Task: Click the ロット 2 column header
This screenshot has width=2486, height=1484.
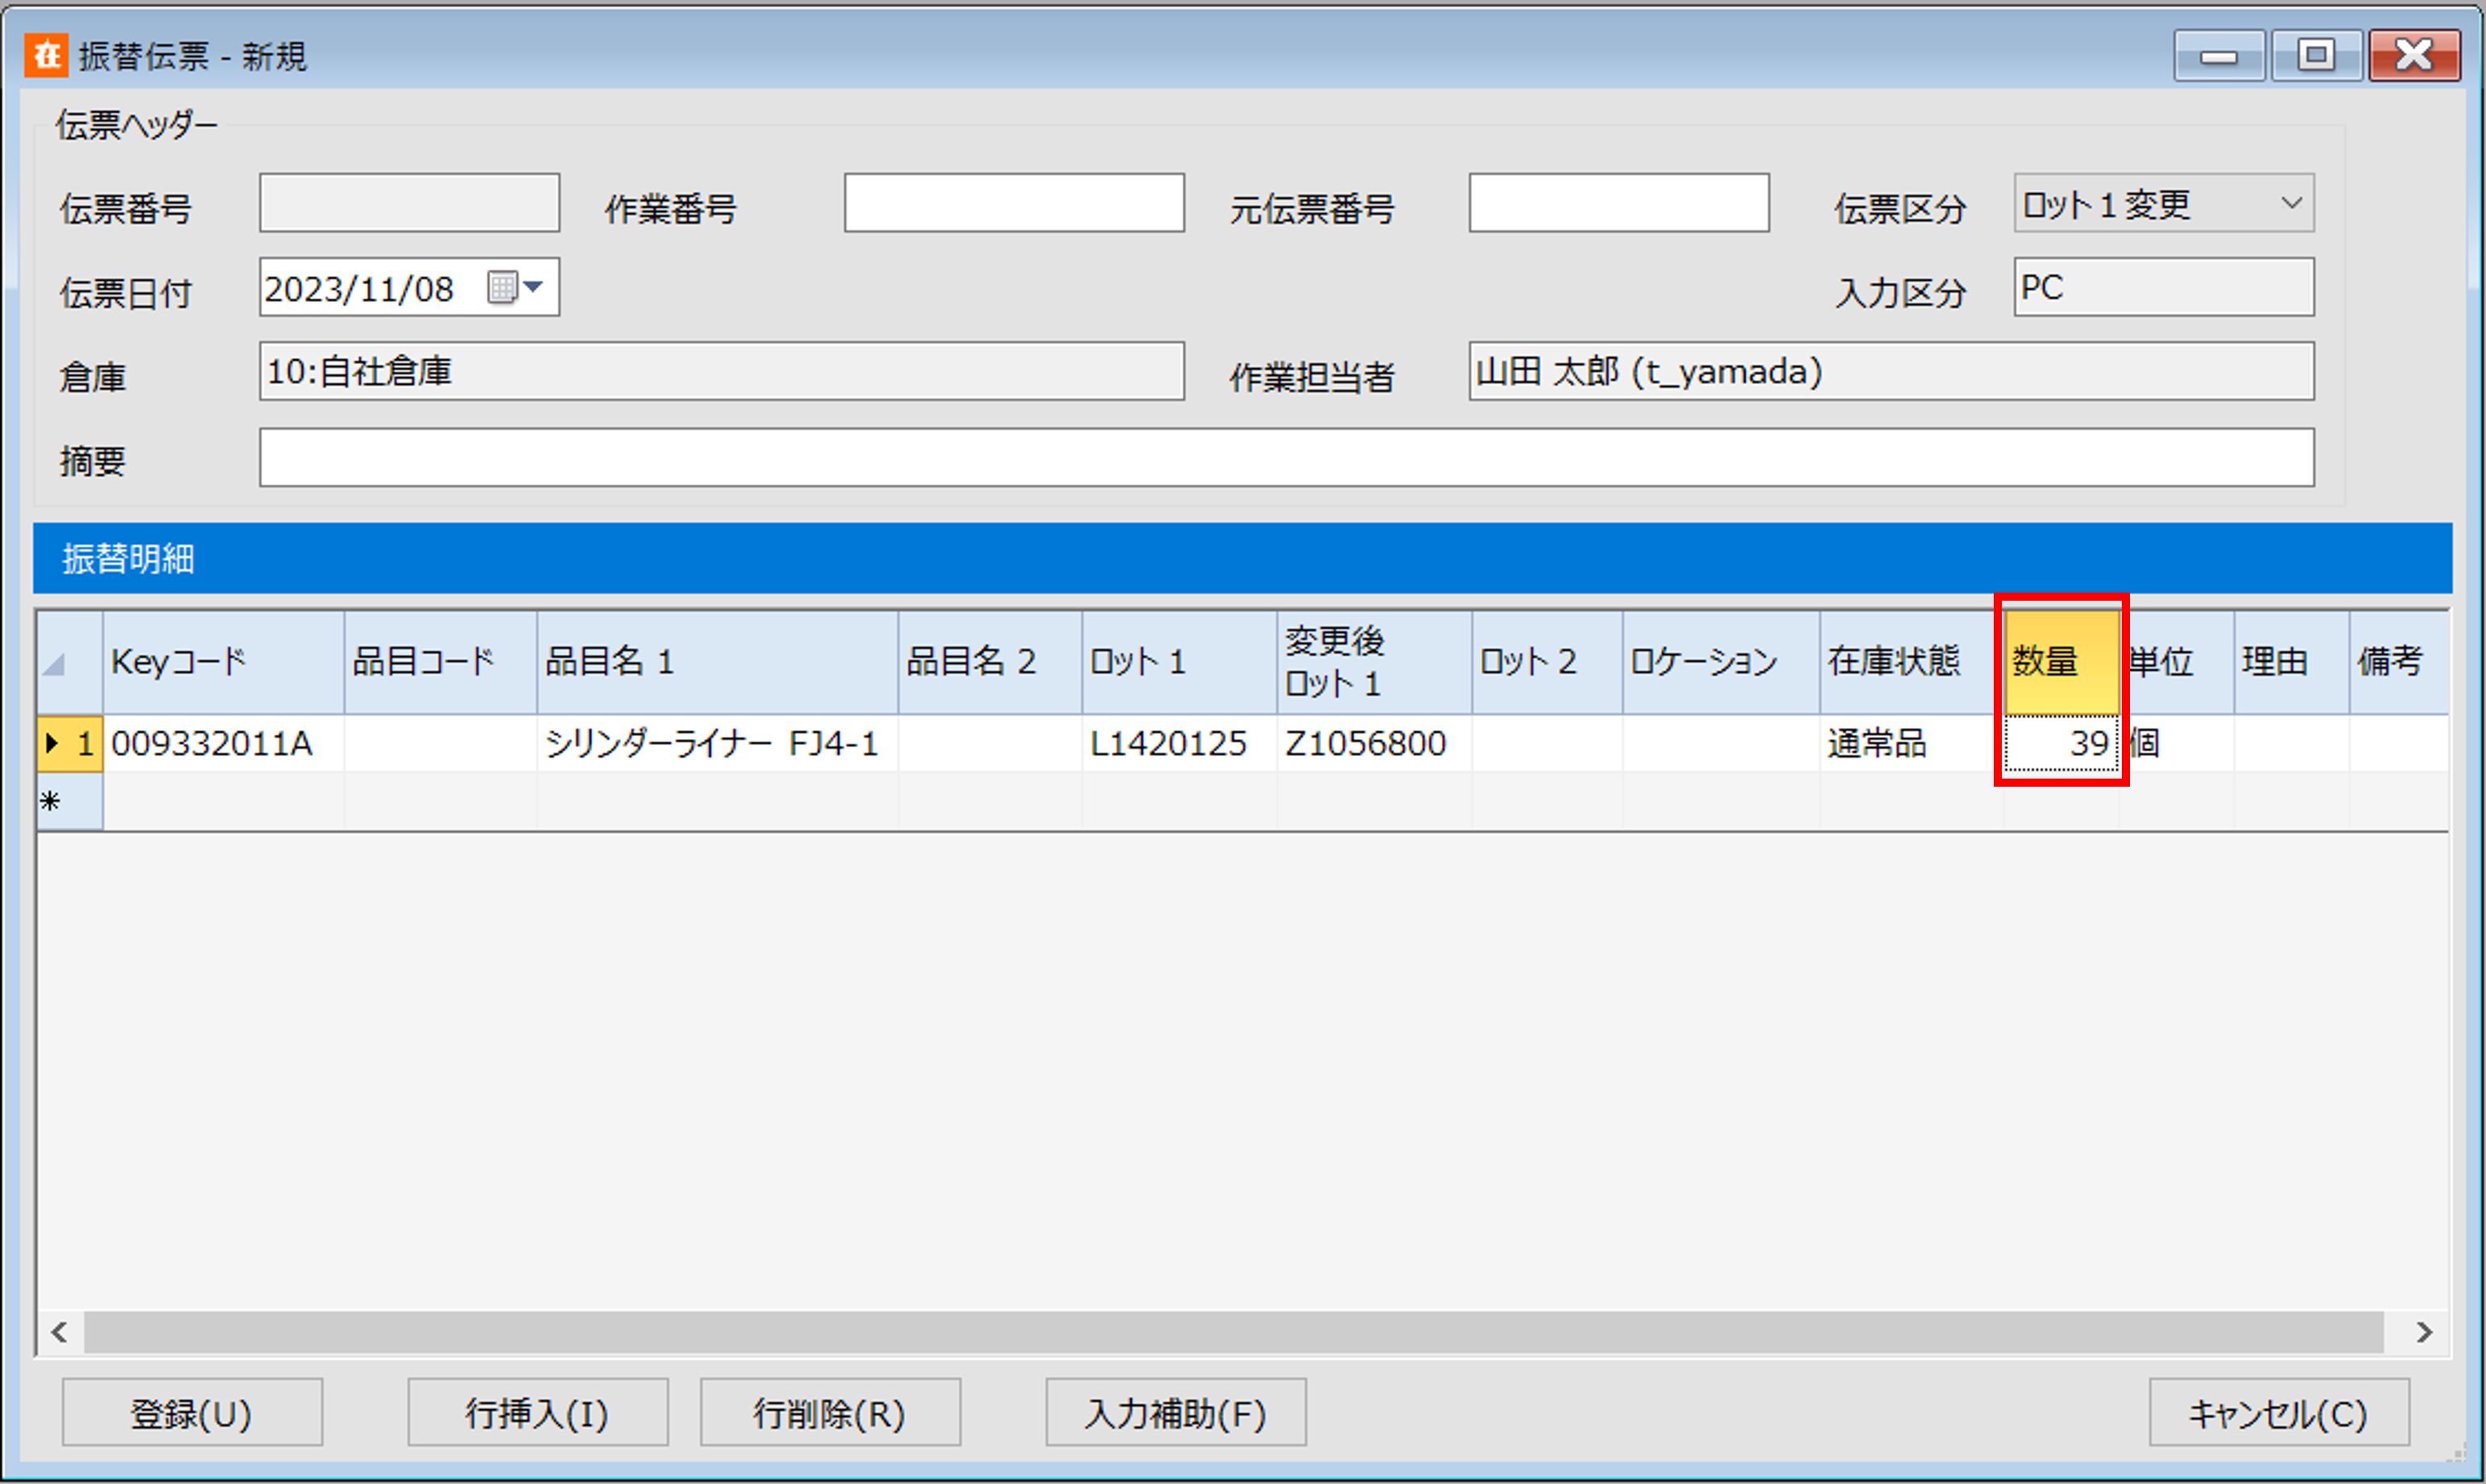Action: click(x=1547, y=662)
